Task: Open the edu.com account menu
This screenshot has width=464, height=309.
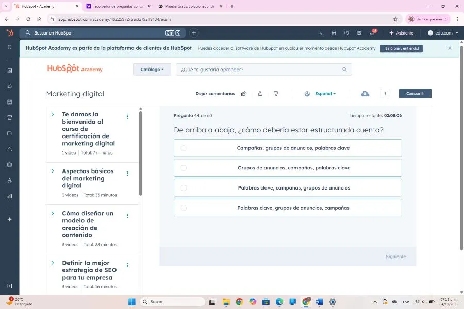Action: point(443,33)
